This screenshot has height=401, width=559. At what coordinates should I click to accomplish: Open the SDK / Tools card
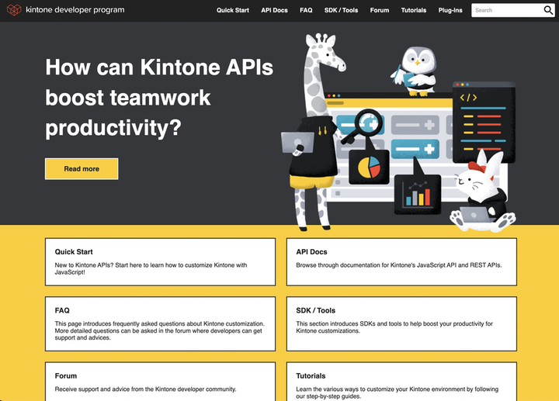point(402,323)
